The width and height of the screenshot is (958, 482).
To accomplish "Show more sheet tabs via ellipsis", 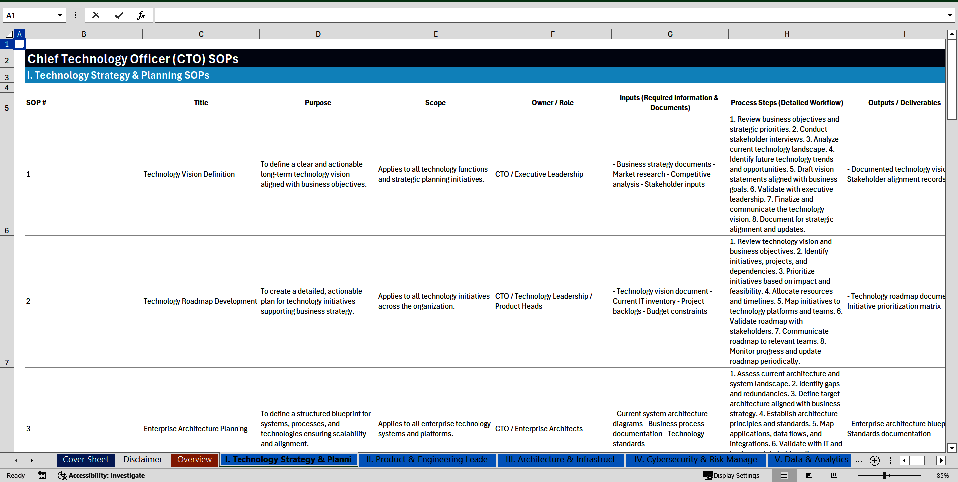I will coord(858,460).
